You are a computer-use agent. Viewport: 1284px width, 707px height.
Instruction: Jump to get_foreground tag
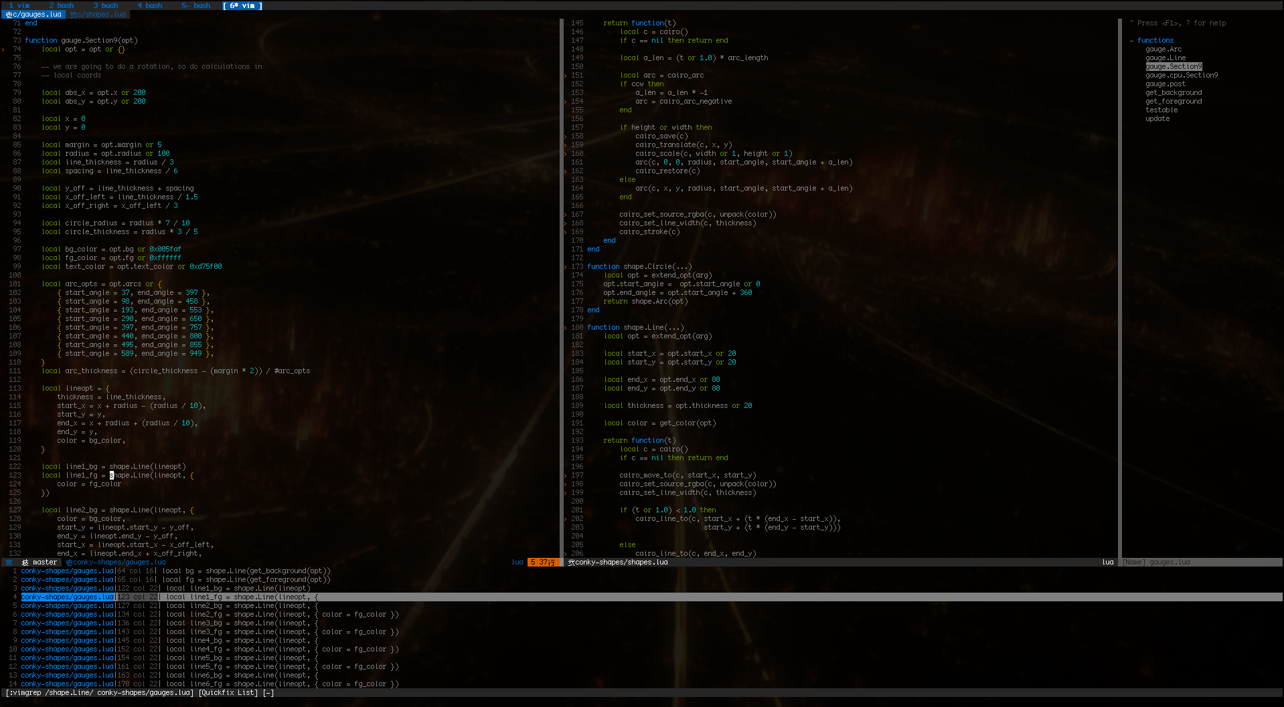pyautogui.click(x=1174, y=102)
